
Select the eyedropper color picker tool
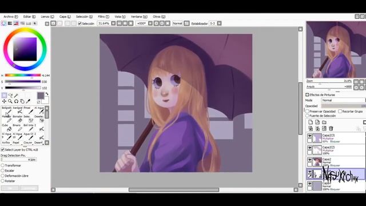tap(28, 101)
